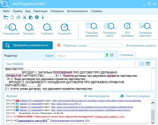Open the goro.ua link in journal

(x=97, y=100)
